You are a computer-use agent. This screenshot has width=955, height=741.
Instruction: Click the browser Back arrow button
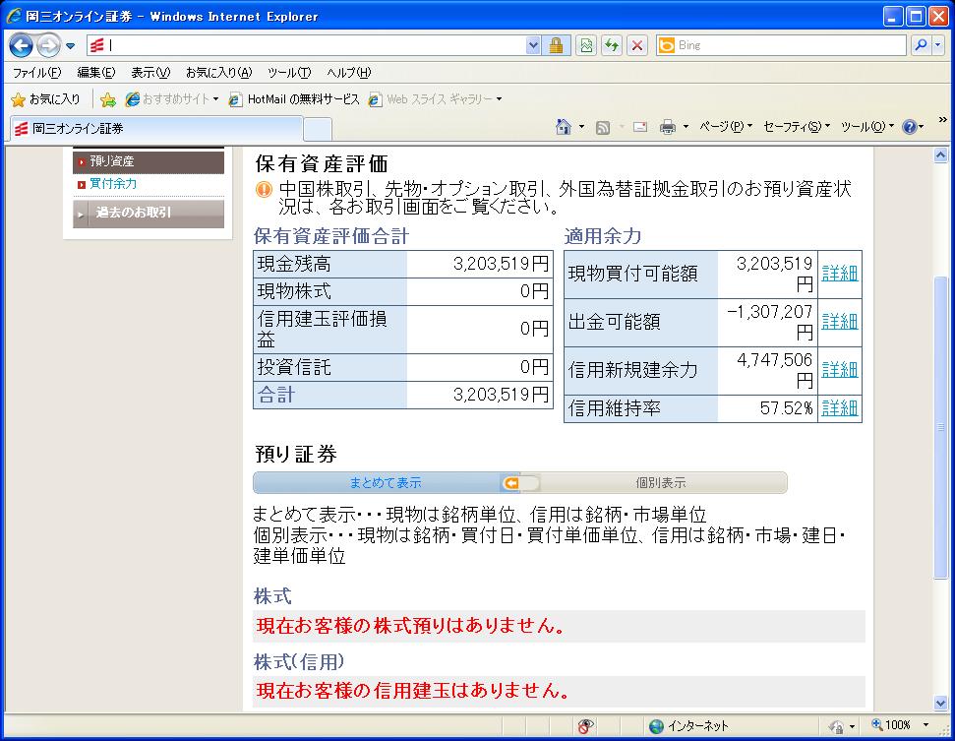[22, 45]
